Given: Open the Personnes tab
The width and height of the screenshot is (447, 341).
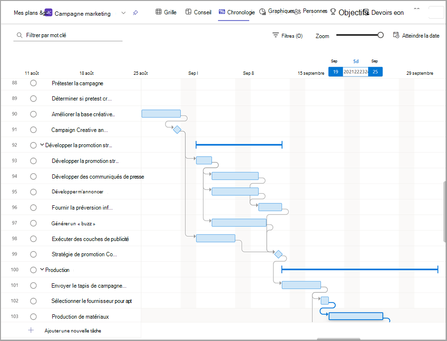Looking at the screenshot, I should (311, 11).
